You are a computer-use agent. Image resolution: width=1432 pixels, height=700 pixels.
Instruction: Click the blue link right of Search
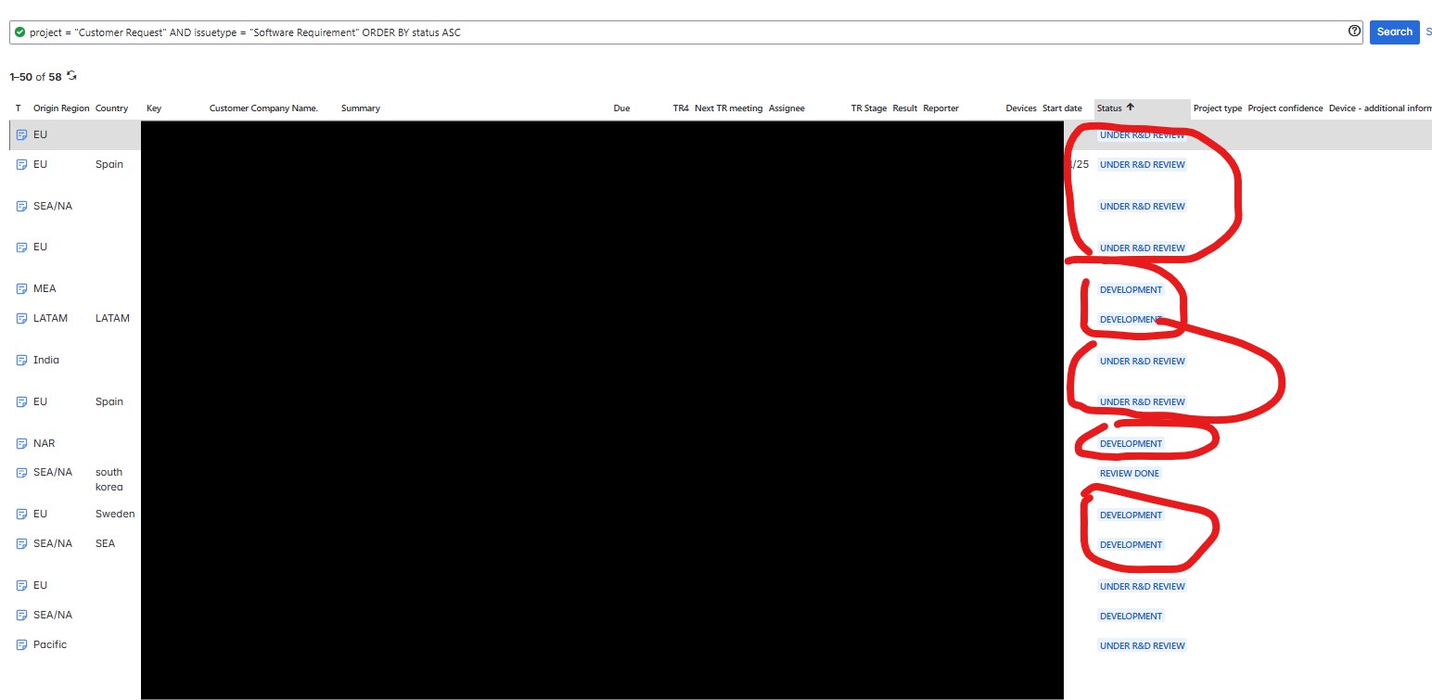[1428, 32]
